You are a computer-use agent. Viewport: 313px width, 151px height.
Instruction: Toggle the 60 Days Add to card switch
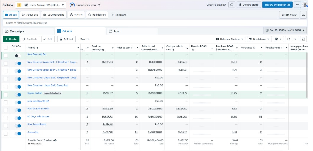click(18, 118)
